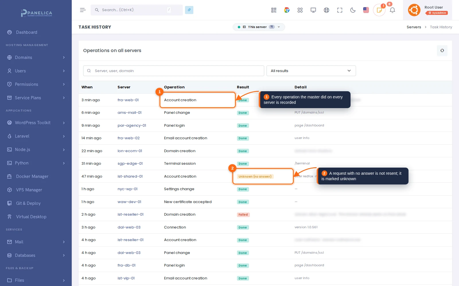Focus the top Search field

(x=137, y=10)
